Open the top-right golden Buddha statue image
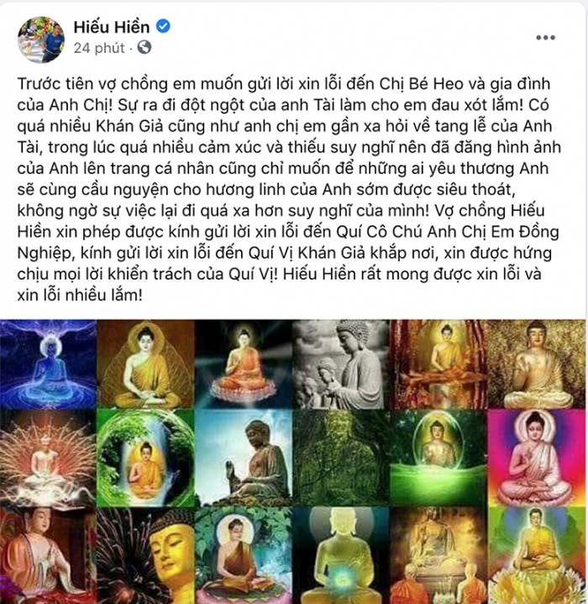Viewport: 588px width, 604px height. pos(537,365)
